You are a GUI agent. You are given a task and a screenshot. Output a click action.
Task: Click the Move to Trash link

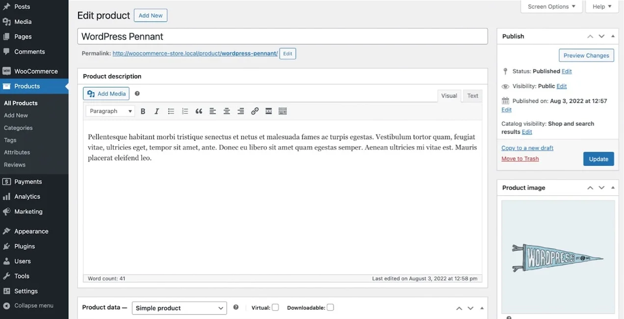pyautogui.click(x=520, y=159)
